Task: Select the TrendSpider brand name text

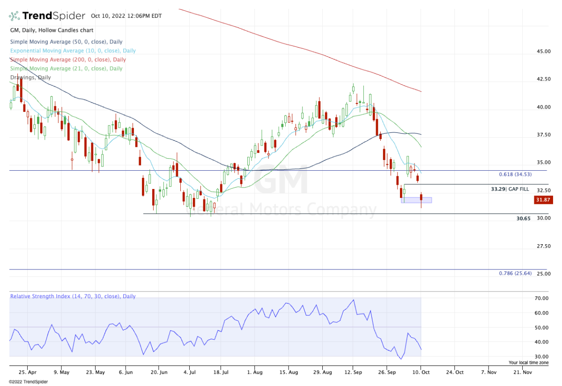Action: (x=53, y=16)
